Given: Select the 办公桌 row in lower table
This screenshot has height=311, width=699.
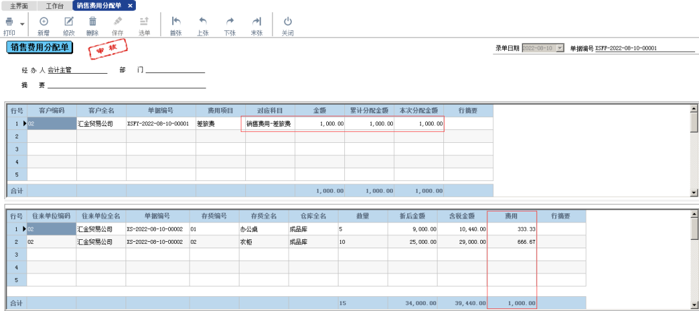Looking at the screenshot, I should (x=263, y=229).
